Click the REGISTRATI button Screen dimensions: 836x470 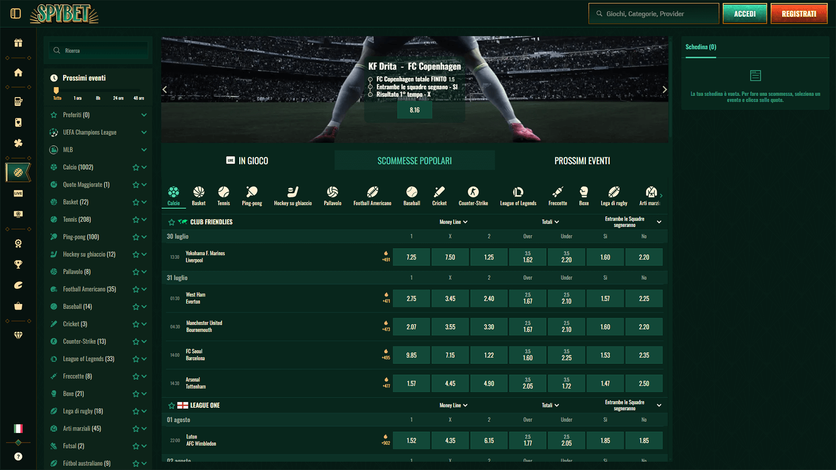tap(799, 14)
